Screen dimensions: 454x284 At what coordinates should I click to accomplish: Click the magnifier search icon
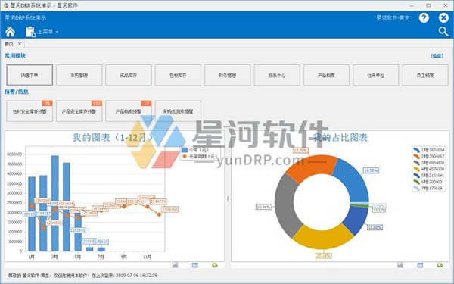443,31
